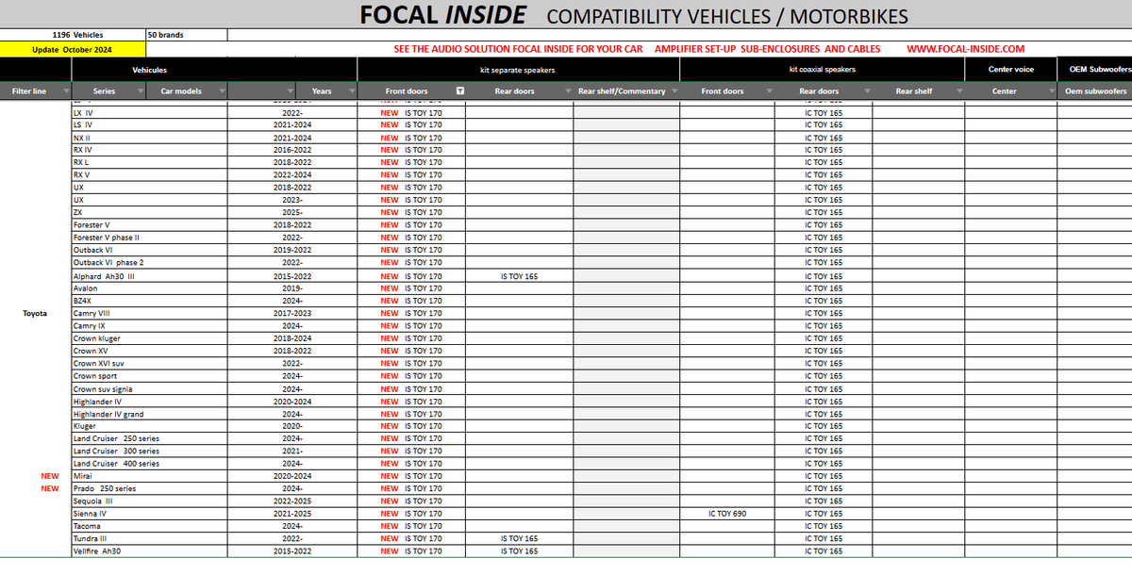Select the 'Prado 250 series' cell

point(150,488)
